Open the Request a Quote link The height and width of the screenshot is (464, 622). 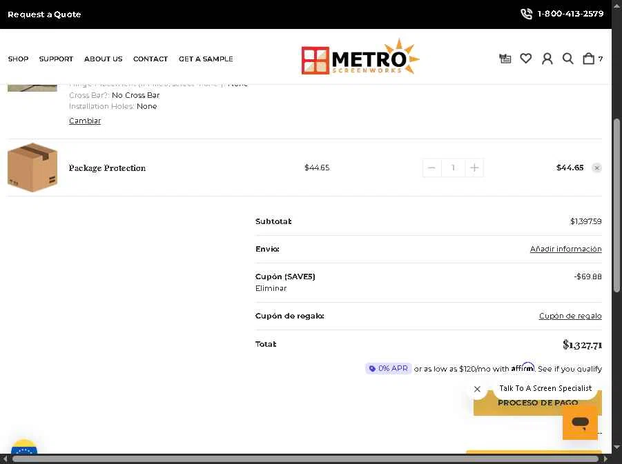(x=44, y=14)
